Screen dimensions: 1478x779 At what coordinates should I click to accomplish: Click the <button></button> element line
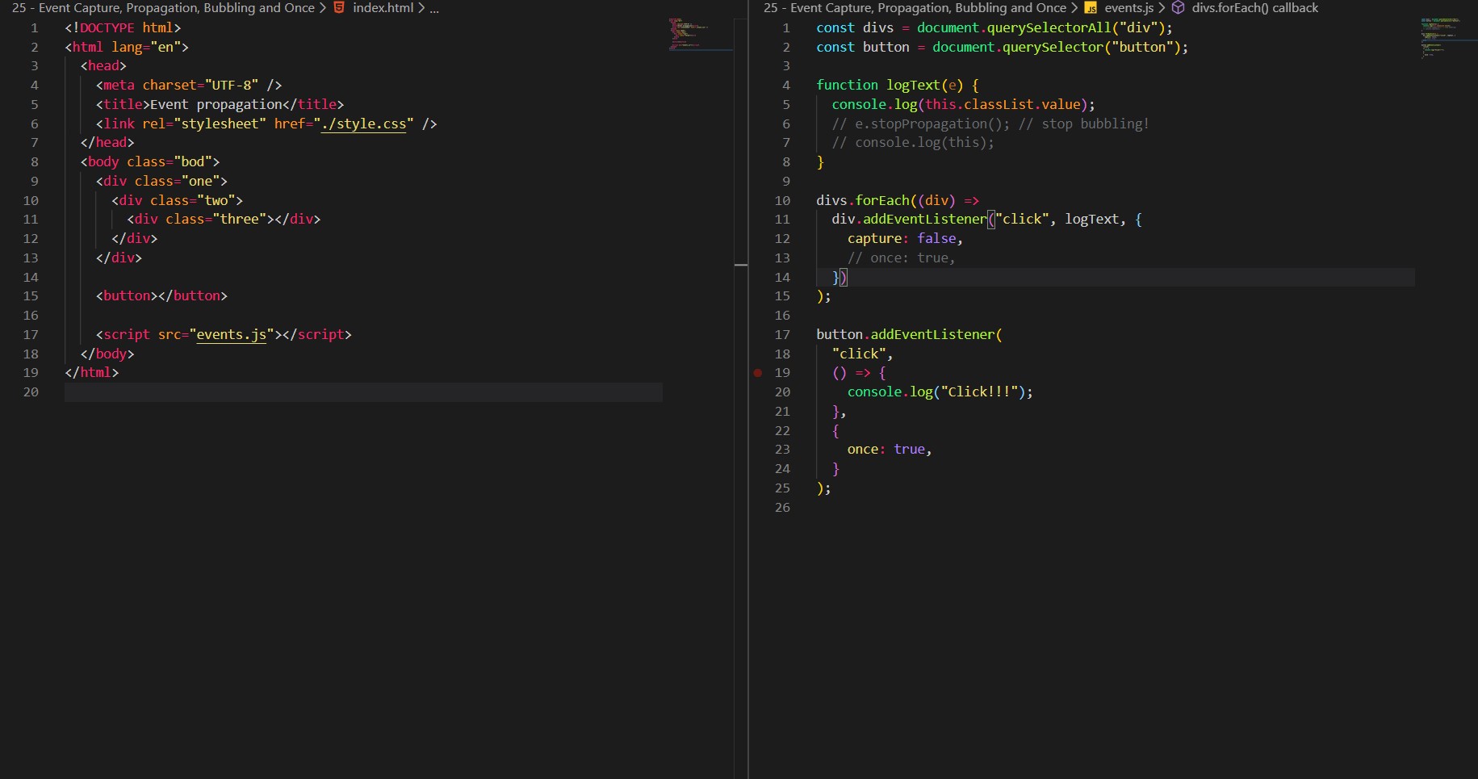pyautogui.click(x=161, y=295)
